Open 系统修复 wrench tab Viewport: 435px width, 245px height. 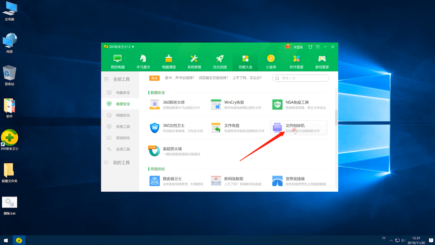(194, 62)
